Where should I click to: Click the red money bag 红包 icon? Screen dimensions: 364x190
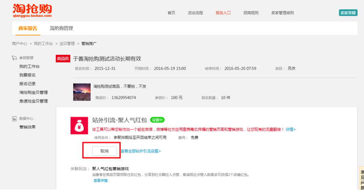(79, 126)
